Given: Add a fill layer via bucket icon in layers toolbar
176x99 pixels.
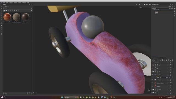Looking at the screenshot, I should tap(166, 60).
